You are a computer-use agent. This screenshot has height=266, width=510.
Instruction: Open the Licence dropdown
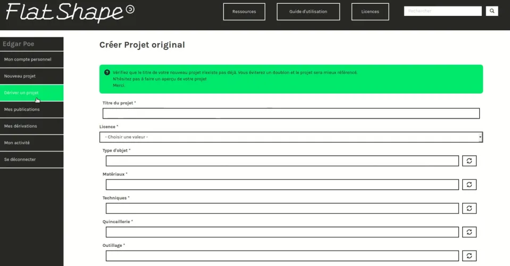(291, 137)
